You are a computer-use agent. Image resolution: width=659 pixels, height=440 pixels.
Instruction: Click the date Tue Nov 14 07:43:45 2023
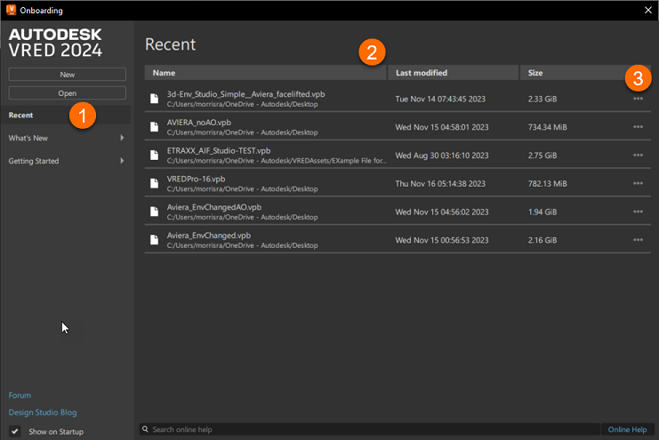[440, 99]
